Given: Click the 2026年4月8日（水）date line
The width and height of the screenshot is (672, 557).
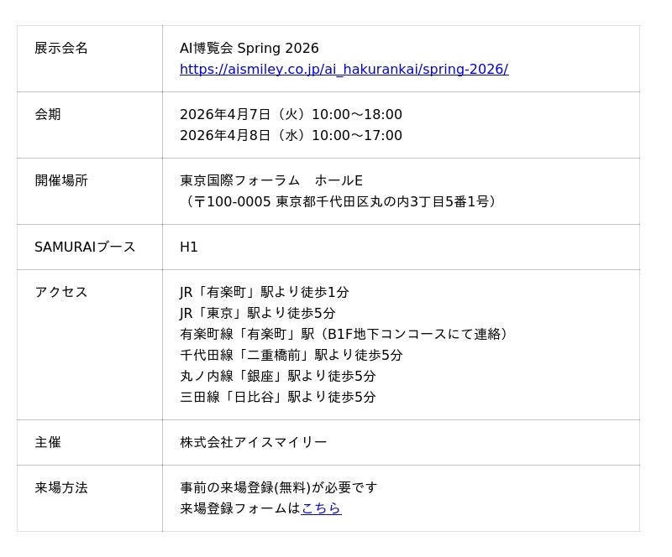Looking at the screenshot, I should 291,136.
